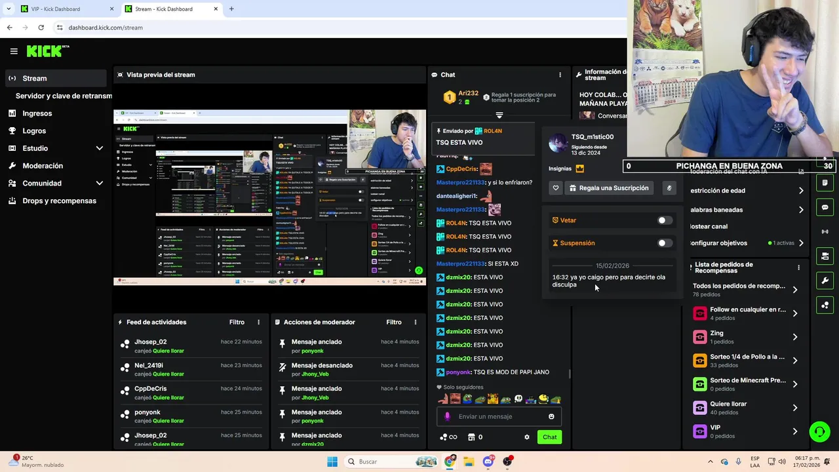Select Stream in the sidebar
839x472 pixels.
56,78
